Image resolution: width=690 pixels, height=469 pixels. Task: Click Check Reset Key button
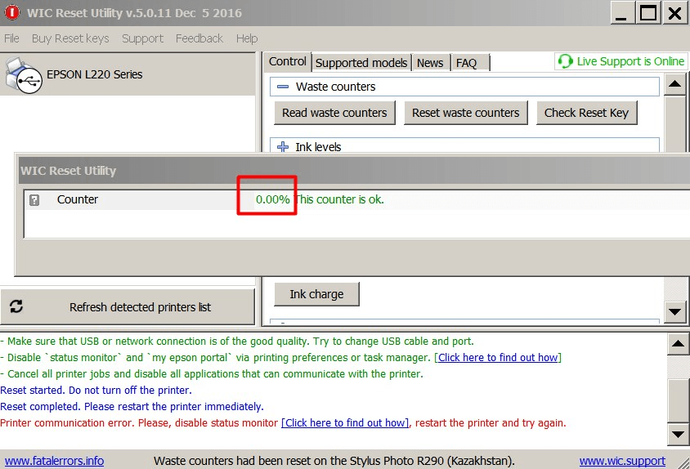586,113
